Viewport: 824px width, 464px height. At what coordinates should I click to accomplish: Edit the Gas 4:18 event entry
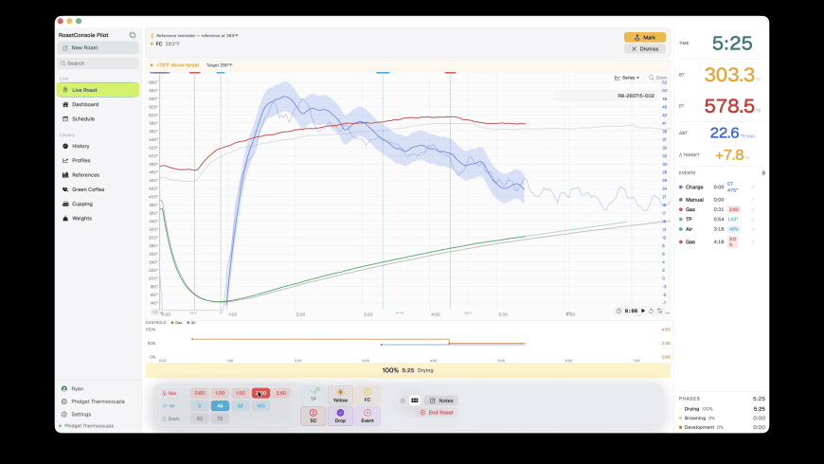coord(753,241)
